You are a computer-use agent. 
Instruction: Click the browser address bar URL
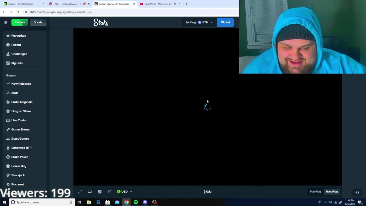point(61,12)
